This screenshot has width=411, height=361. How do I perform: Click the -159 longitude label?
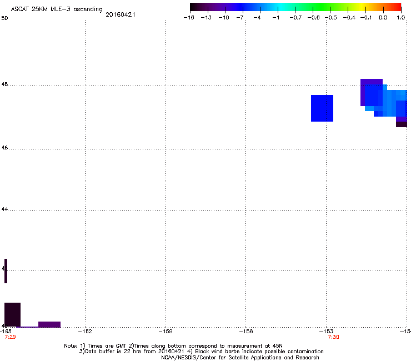click(x=166, y=332)
